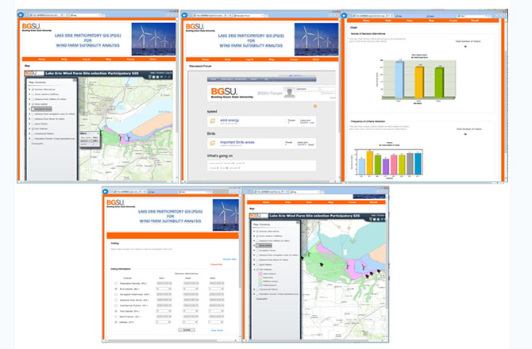Viewport: 532px width, 349px height.
Task: Open the Bird Habitat Site1 rank dropdown
Action: [x=164, y=290]
